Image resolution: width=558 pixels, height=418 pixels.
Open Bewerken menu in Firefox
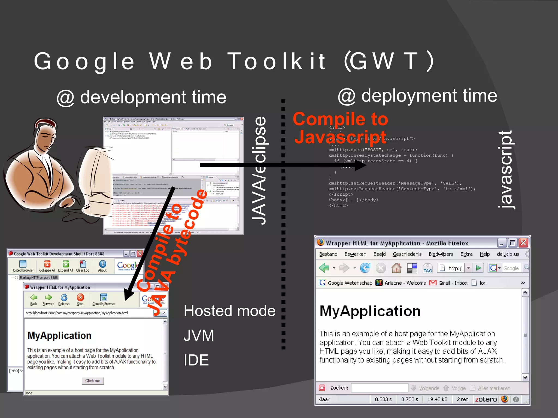pyautogui.click(x=355, y=254)
